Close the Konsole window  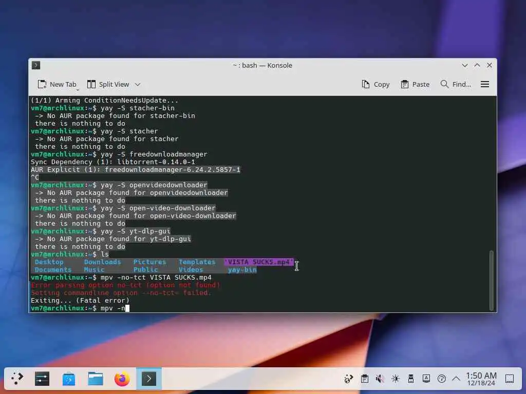pyautogui.click(x=490, y=65)
